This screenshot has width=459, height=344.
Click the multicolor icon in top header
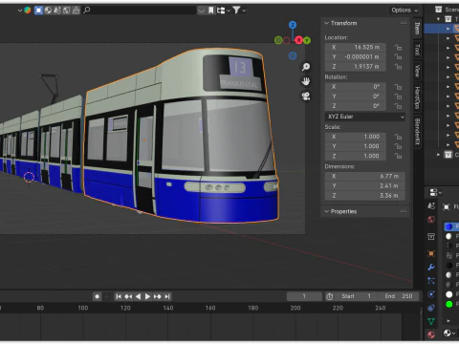pyautogui.click(x=28, y=11)
